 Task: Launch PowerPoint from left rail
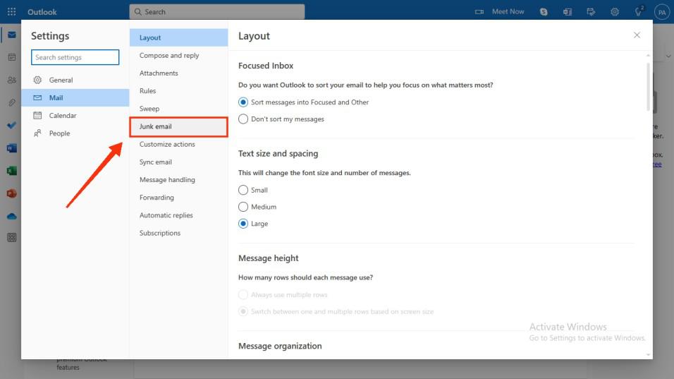pyautogui.click(x=11, y=193)
